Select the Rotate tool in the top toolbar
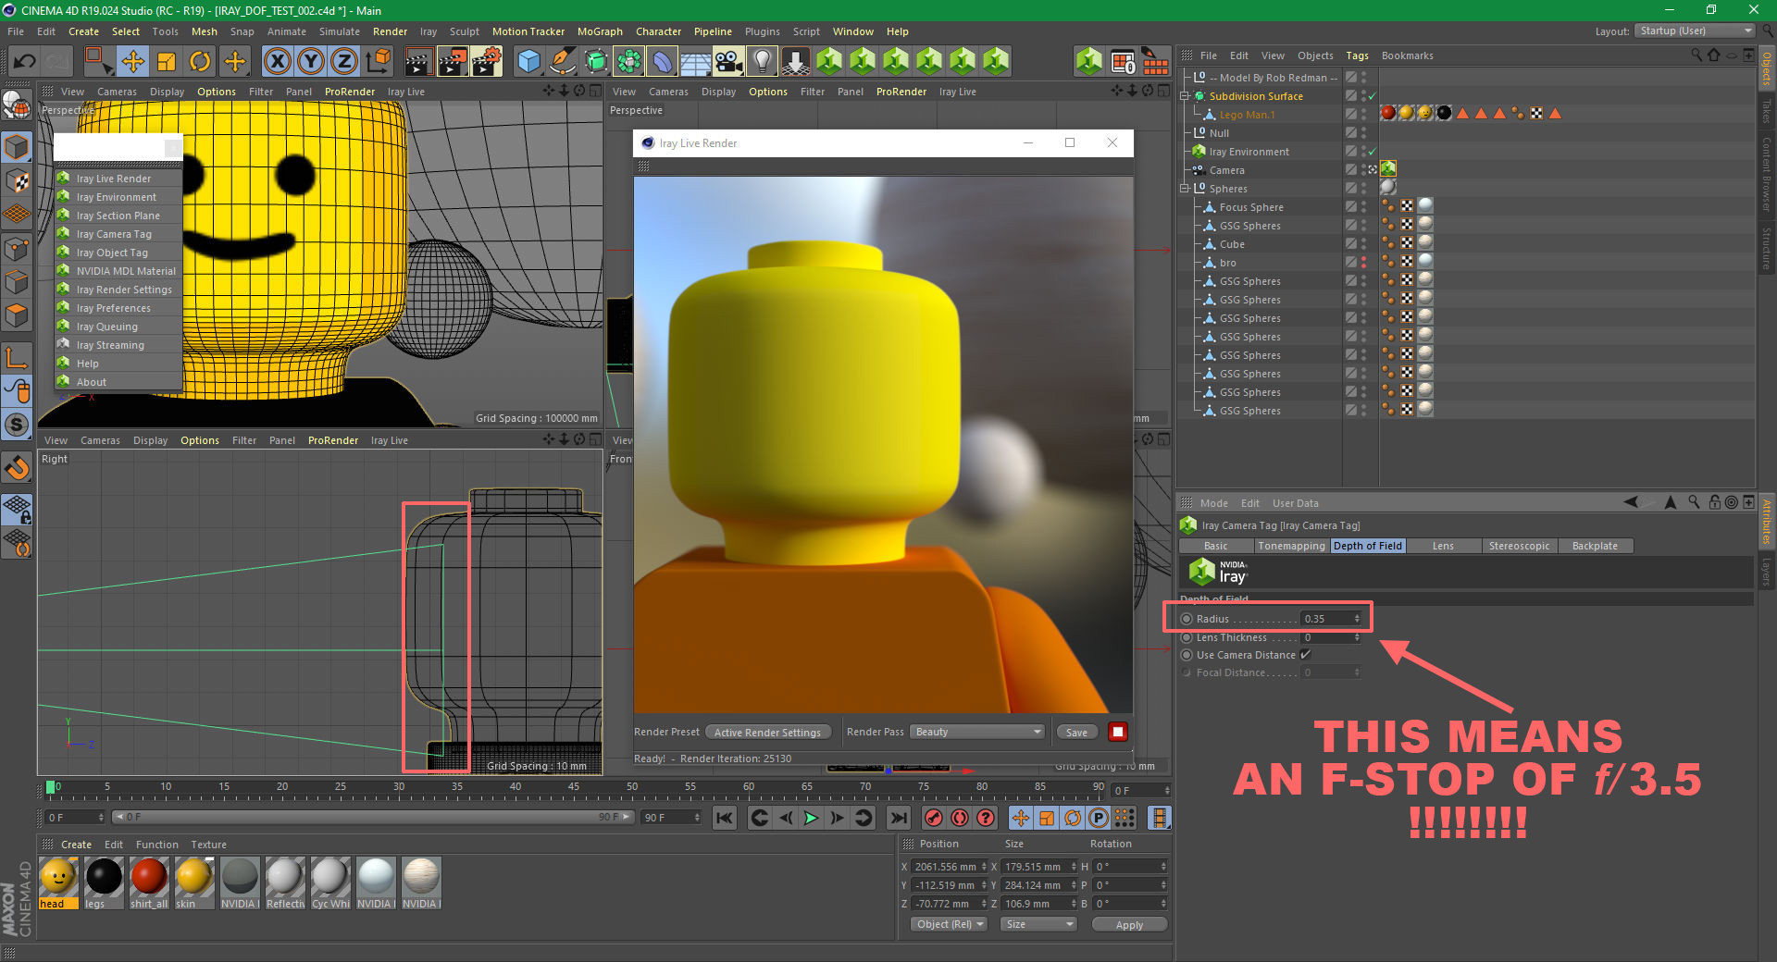The height and width of the screenshot is (962, 1777). (200, 62)
